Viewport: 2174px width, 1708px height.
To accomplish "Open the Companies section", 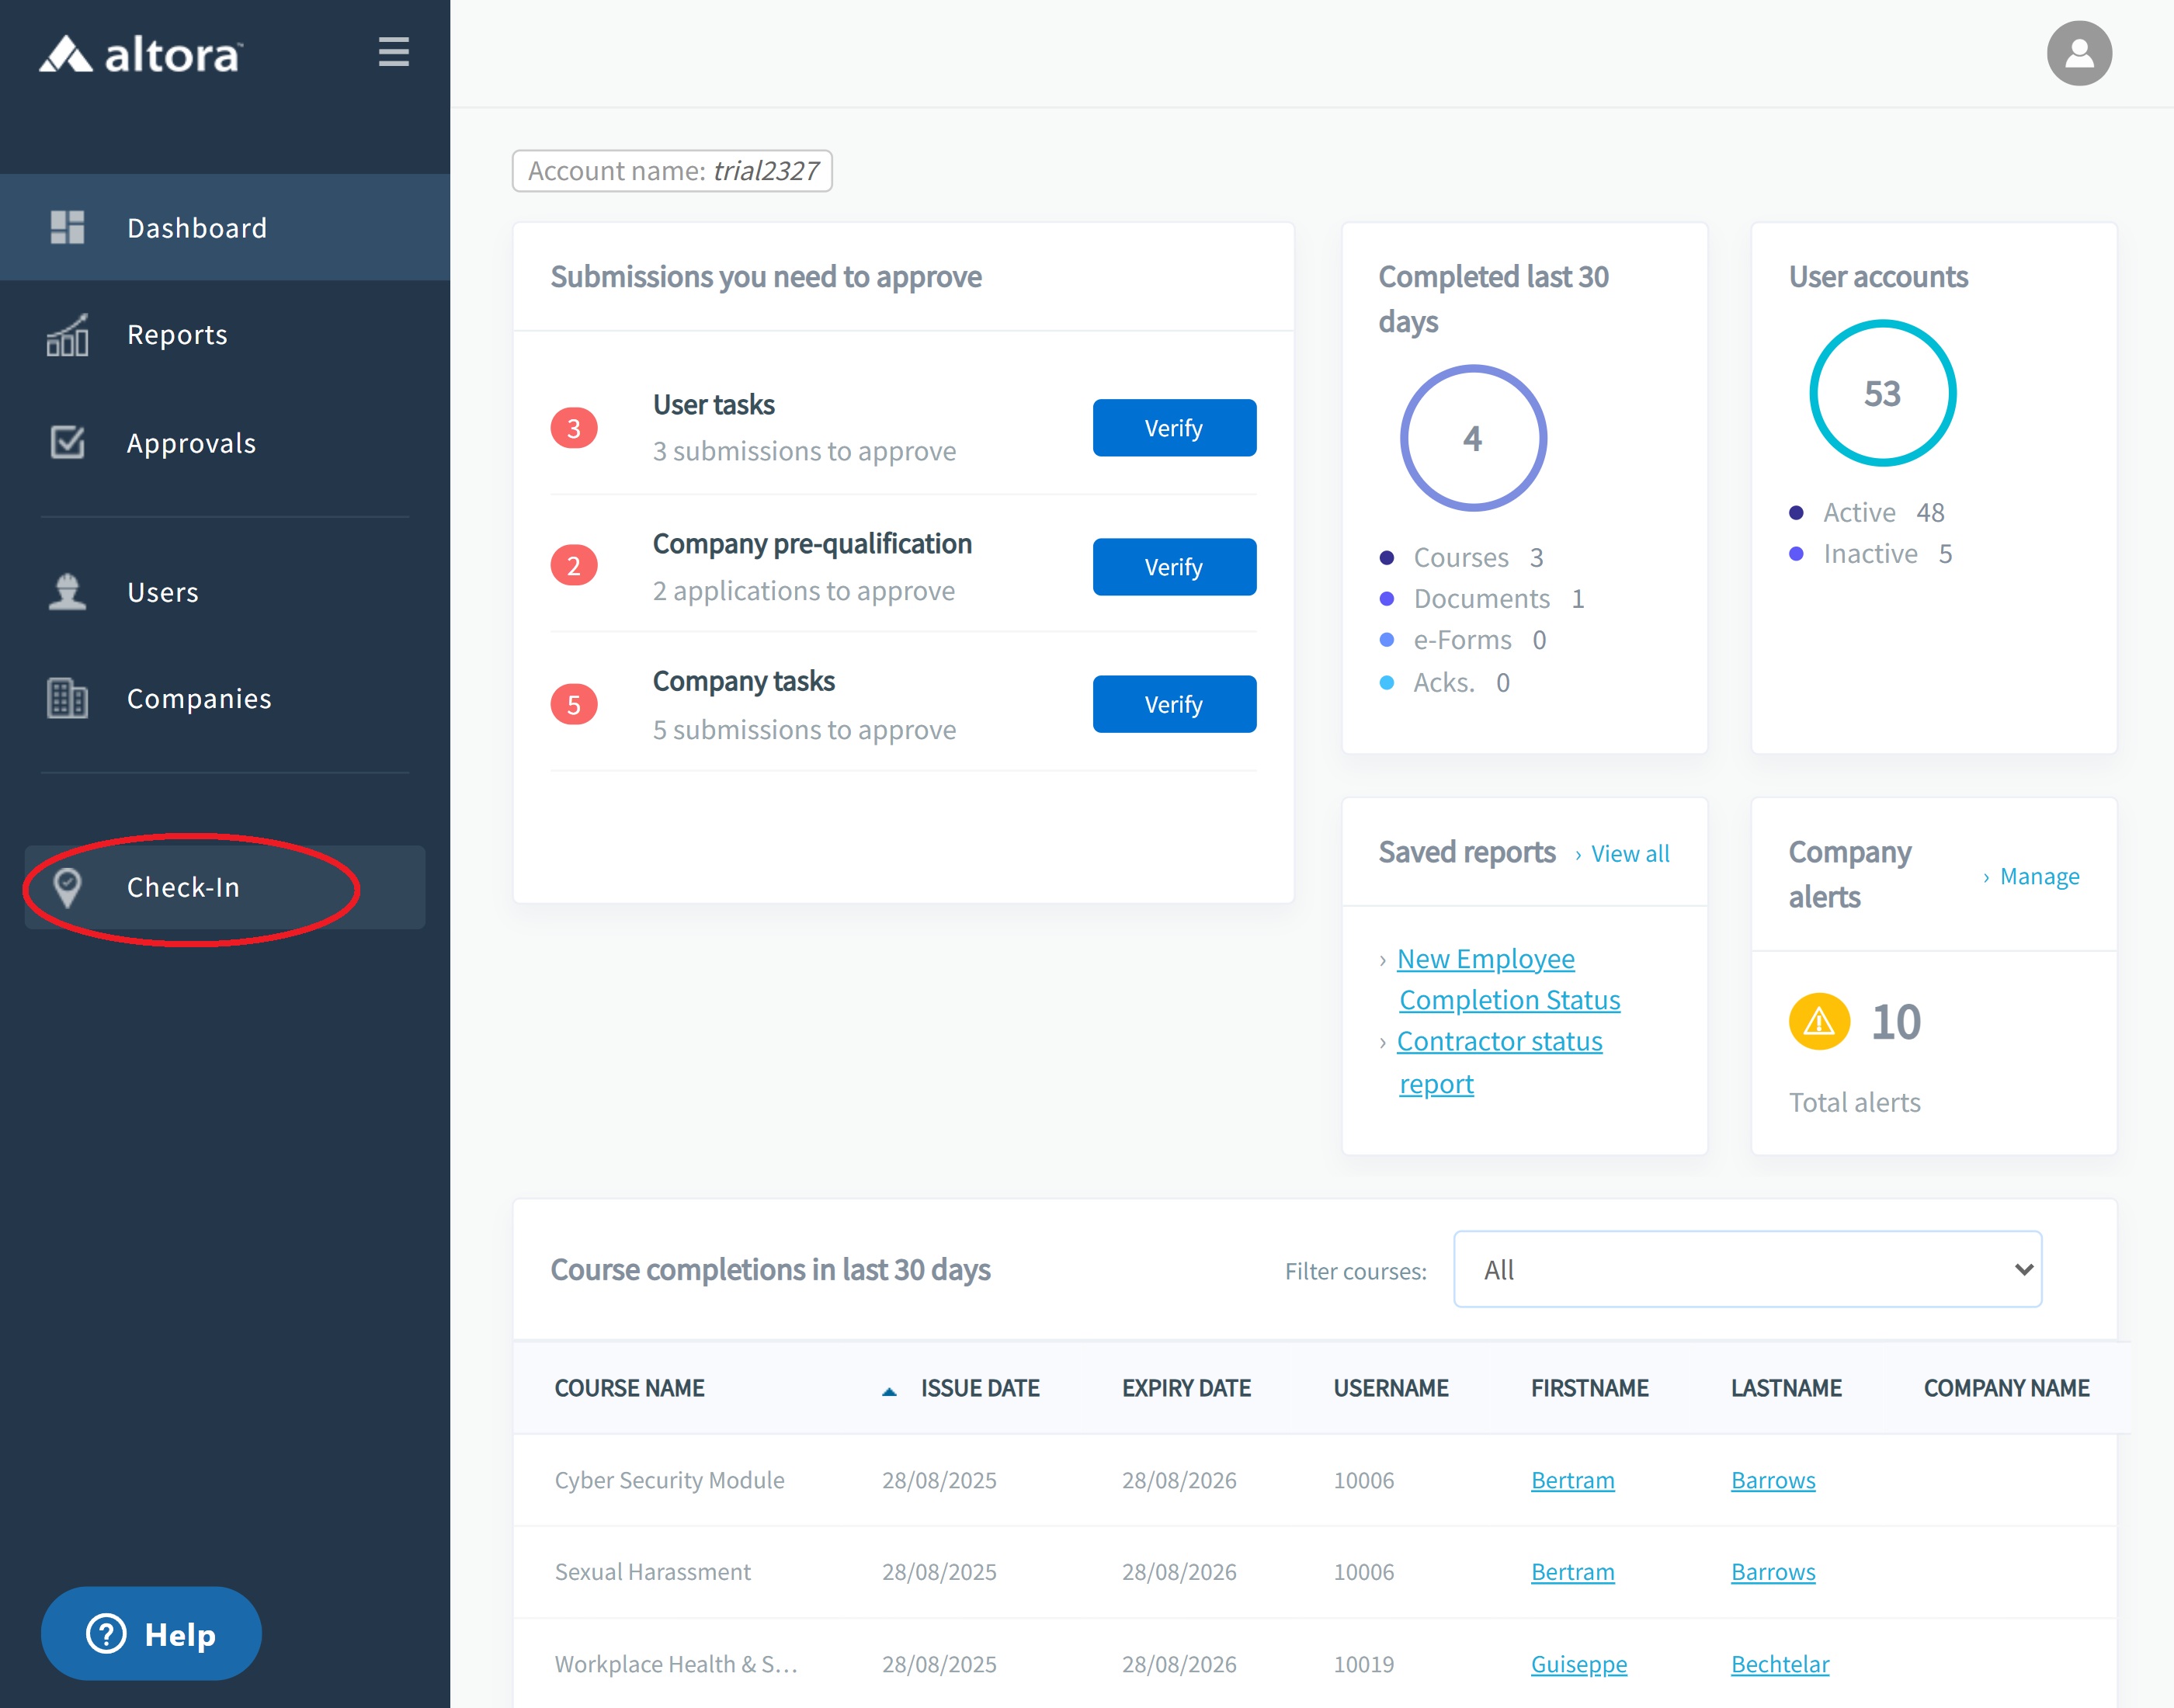I will [x=225, y=698].
